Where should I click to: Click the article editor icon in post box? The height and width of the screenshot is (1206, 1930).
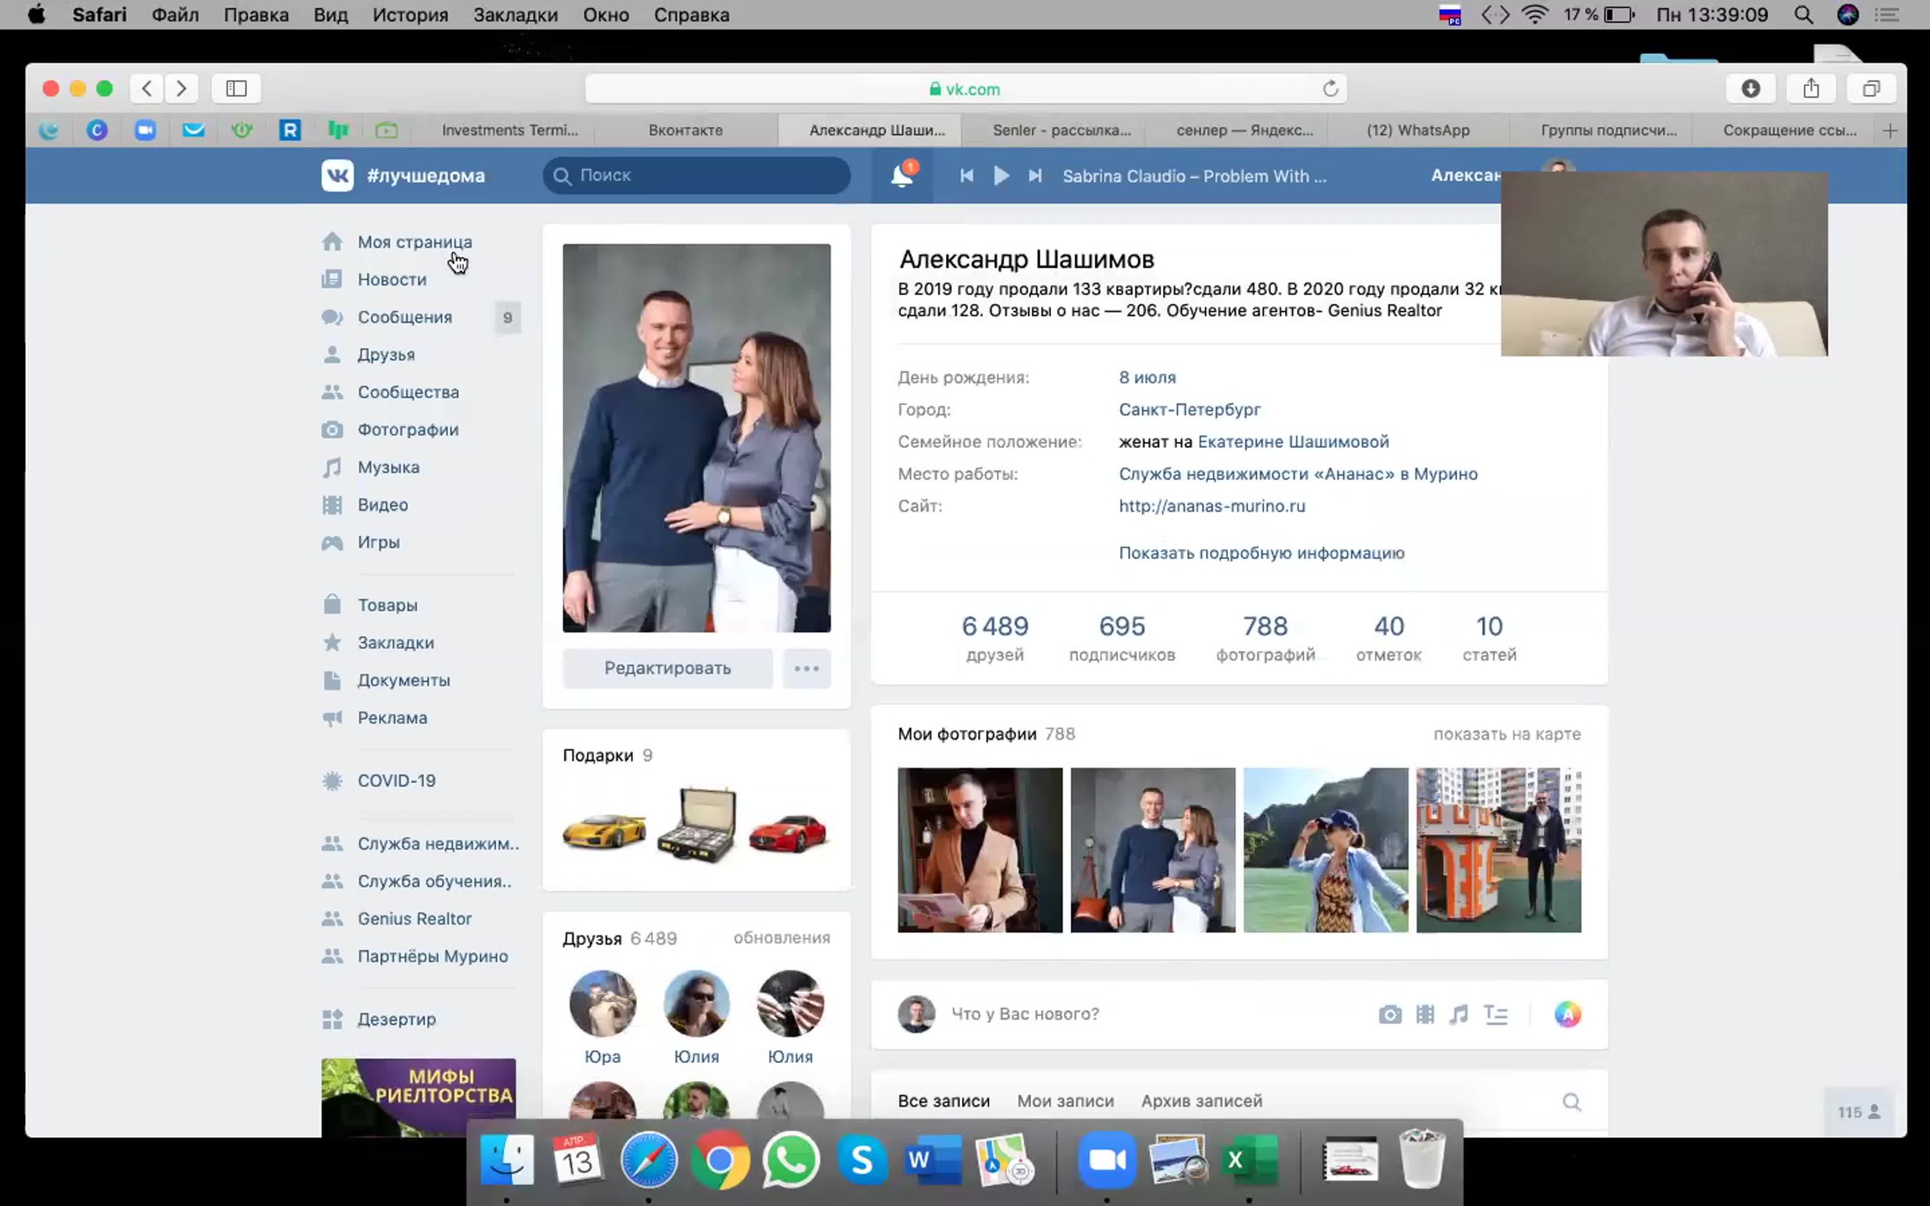[x=1496, y=1014]
